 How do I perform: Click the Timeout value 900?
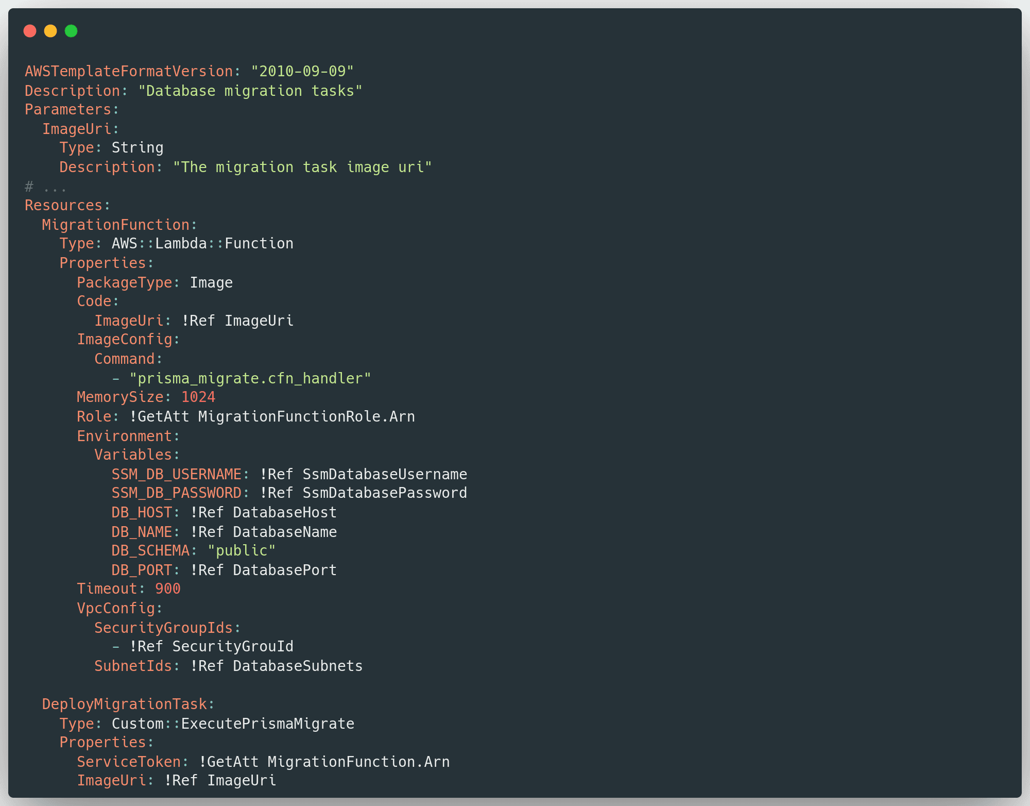point(168,589)
